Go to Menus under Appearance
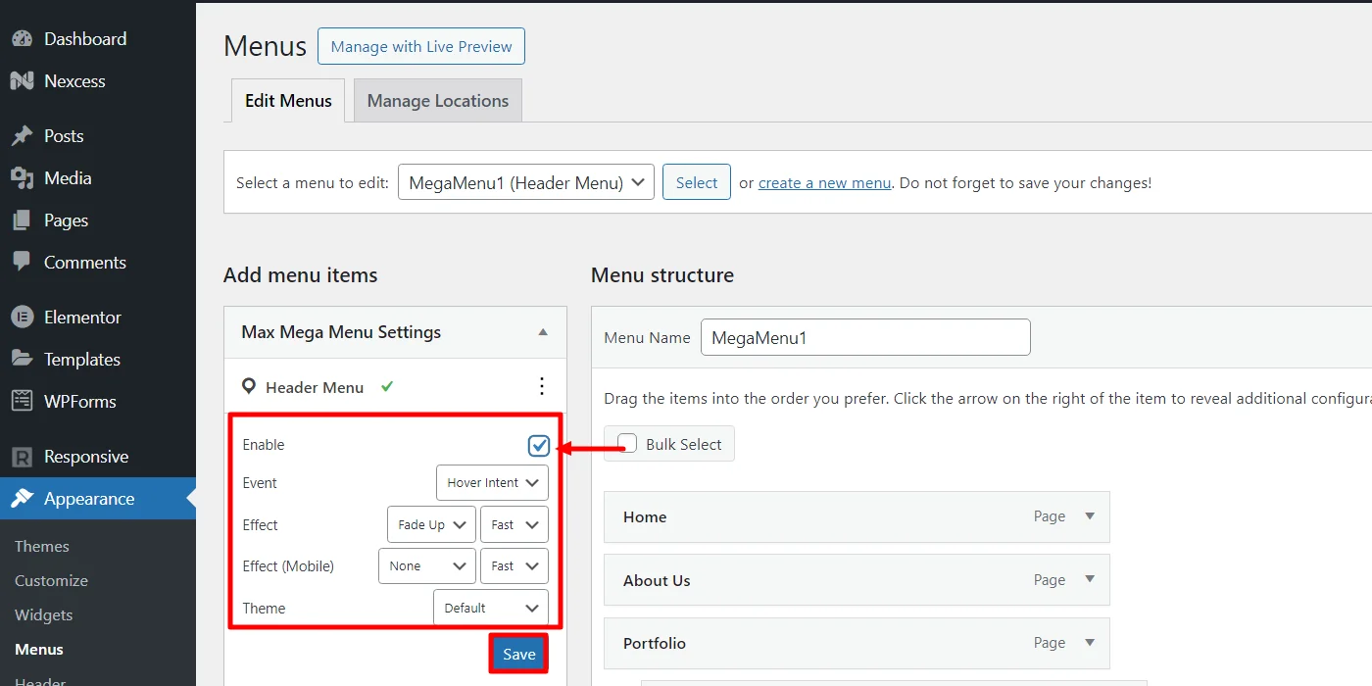This screenshot has width=1372, height=686. [39, 649]
